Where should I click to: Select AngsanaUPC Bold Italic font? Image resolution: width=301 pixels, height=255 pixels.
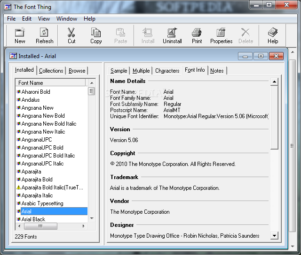point(48,156)
